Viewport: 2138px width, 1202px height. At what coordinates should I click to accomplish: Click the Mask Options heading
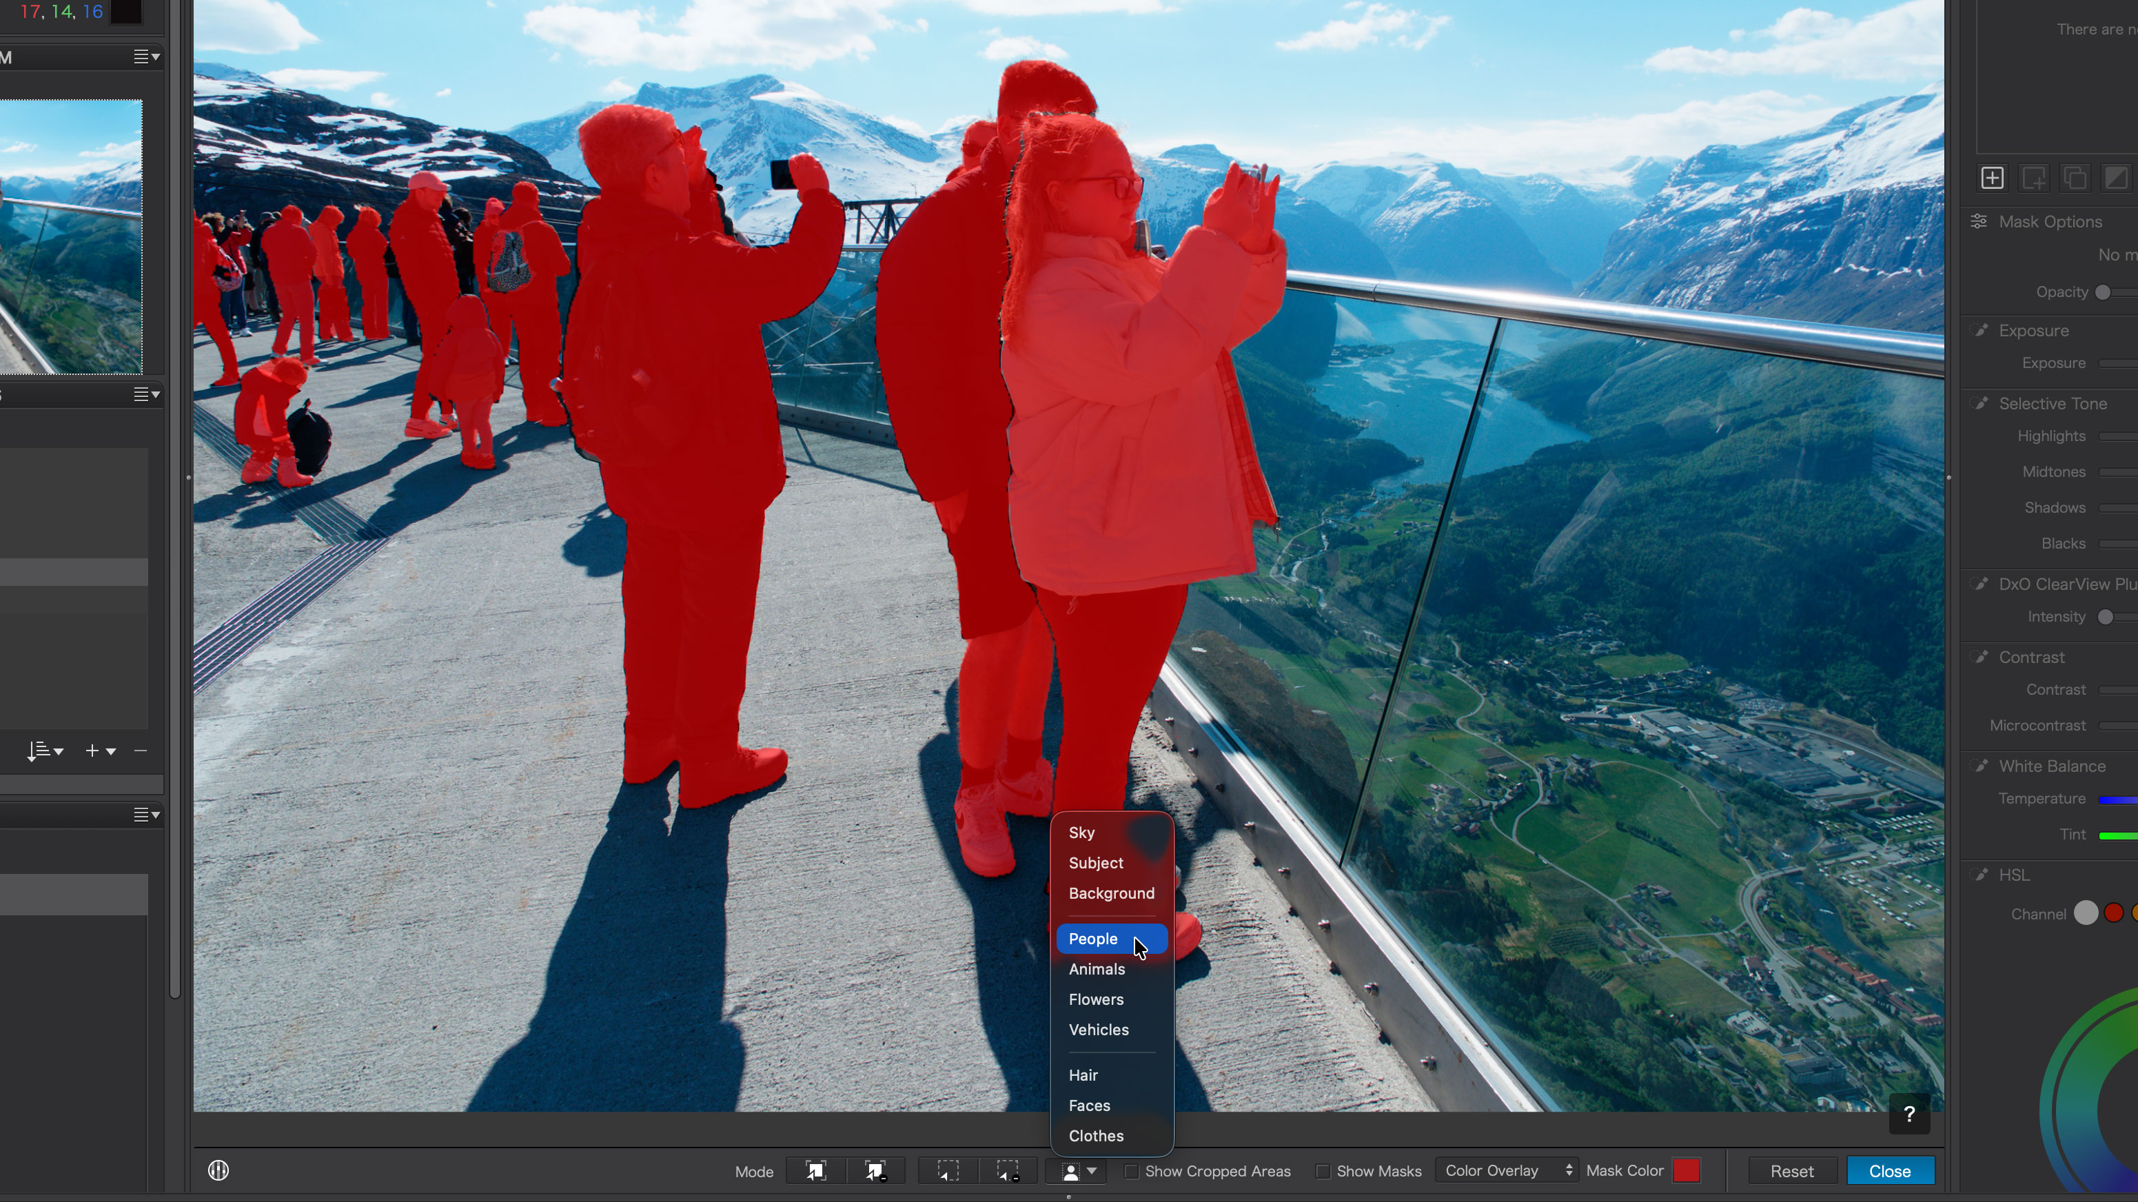tap(2050, 222)
